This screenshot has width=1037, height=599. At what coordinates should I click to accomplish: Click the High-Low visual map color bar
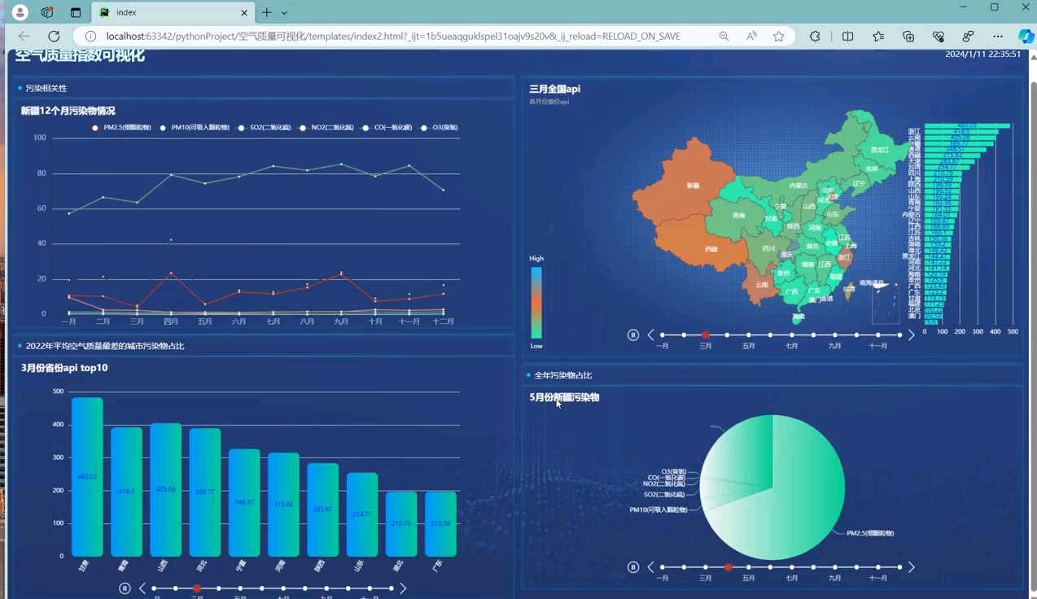click(x=536, y=303)
